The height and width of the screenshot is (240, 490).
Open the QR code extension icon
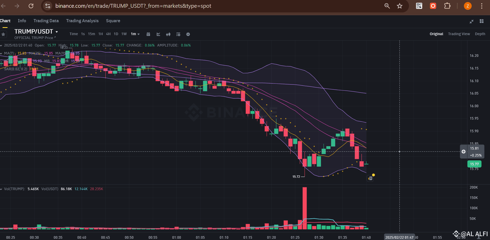419,6
